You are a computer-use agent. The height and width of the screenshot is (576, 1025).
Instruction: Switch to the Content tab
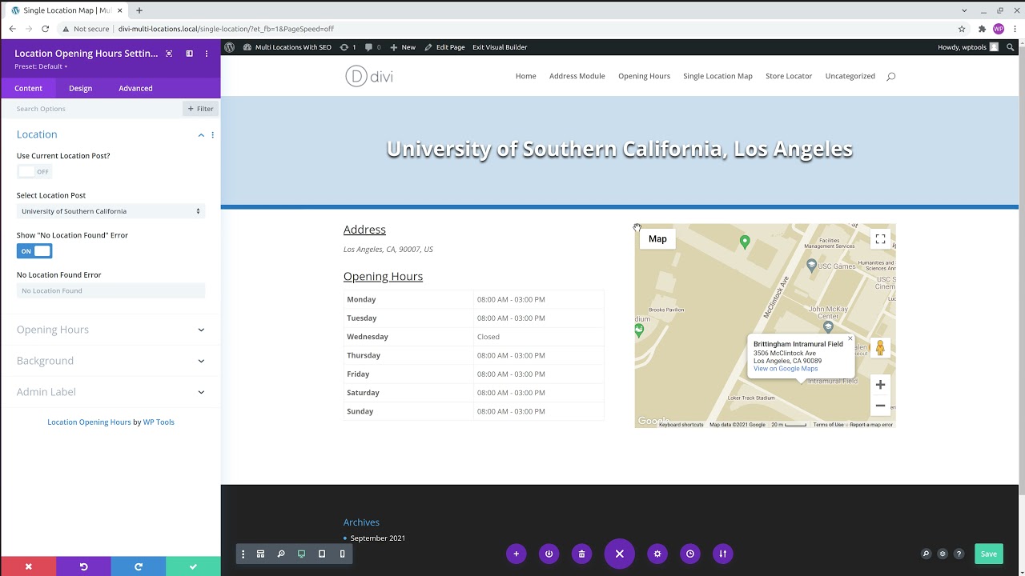pyautogui.click(x=28, y=88)
